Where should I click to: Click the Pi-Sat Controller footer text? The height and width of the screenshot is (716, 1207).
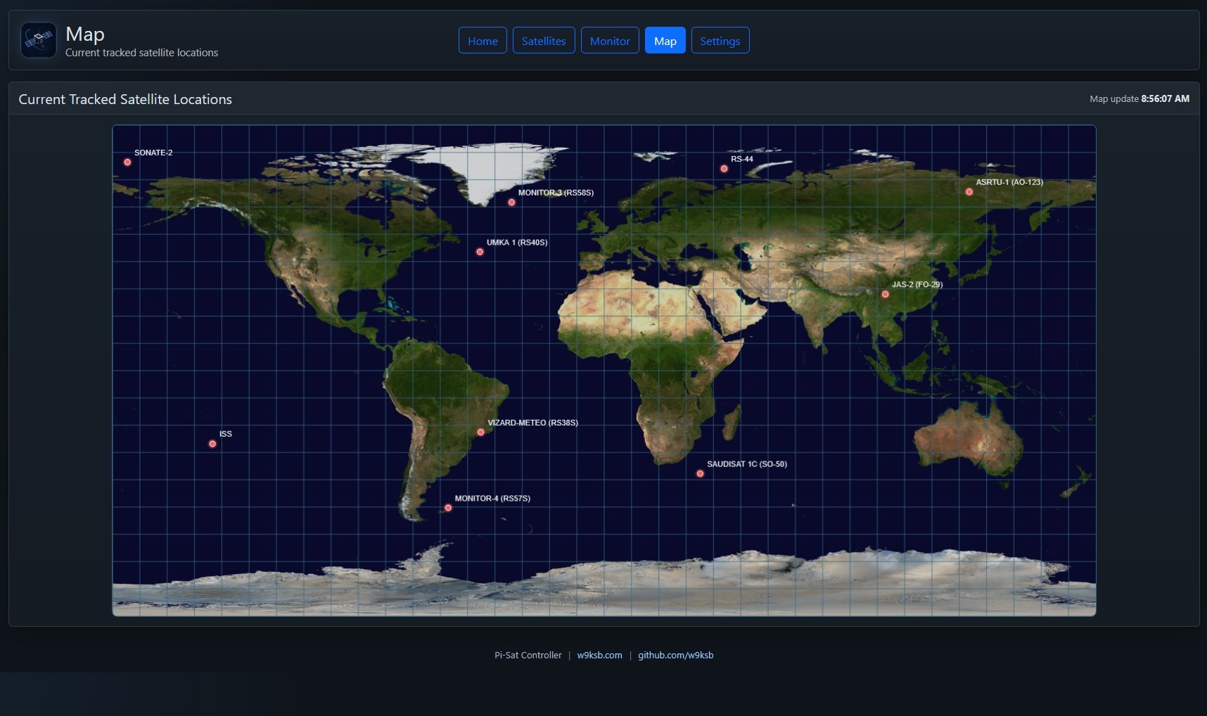[x=528, y=655]
